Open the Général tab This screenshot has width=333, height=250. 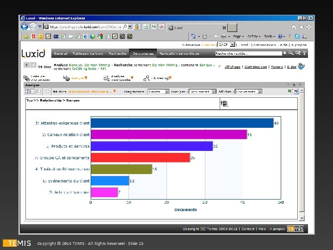click(61, 53)
